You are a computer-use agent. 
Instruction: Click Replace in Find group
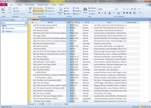(x=92, y=8)
